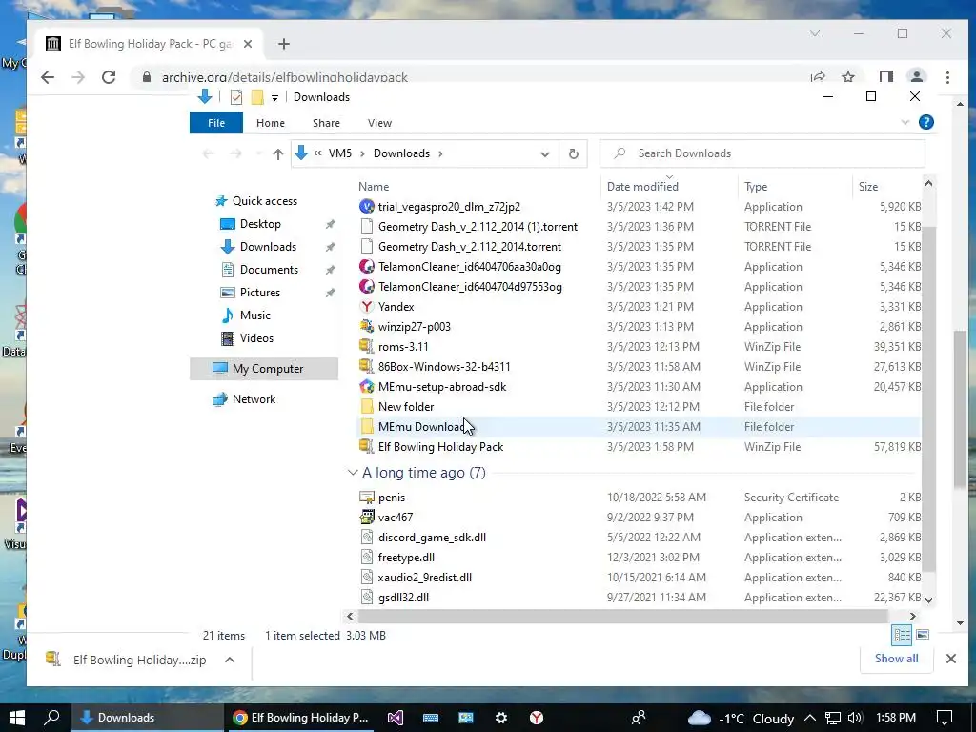
Task: Click the horizontal scrollbar in file list
Action: click(x=623, y=616)
